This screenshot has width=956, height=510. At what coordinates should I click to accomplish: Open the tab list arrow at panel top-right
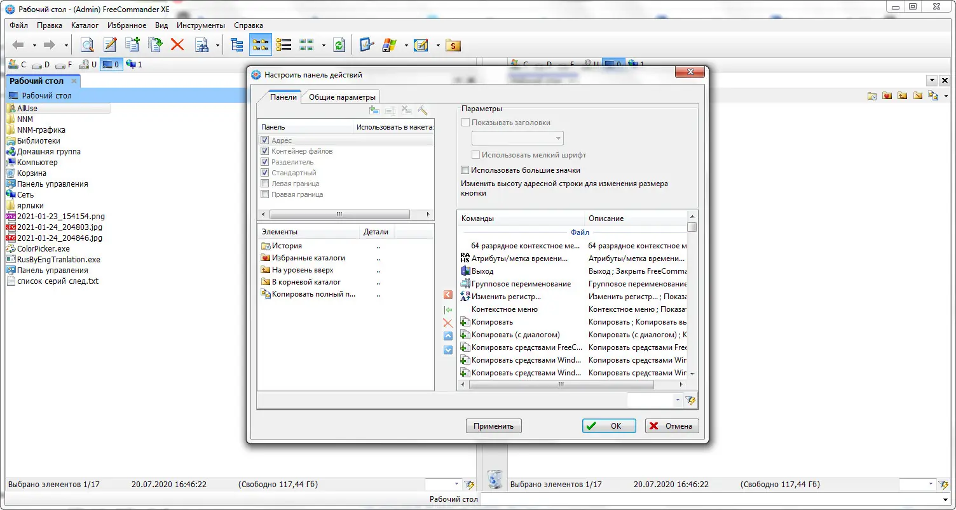click(x=931, y=81)
